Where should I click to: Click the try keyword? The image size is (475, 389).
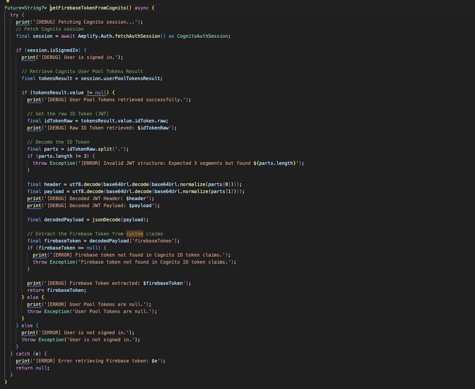coord(14,15)
